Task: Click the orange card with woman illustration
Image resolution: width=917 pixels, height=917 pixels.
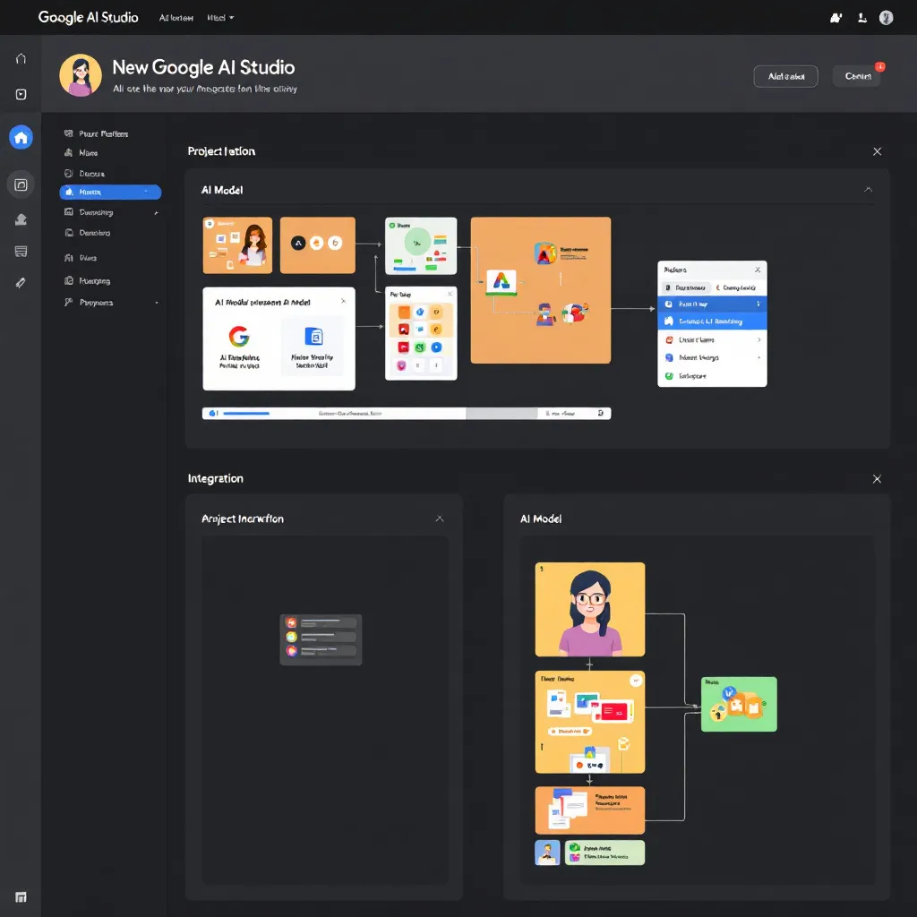Action: click(x=237, y=245)
